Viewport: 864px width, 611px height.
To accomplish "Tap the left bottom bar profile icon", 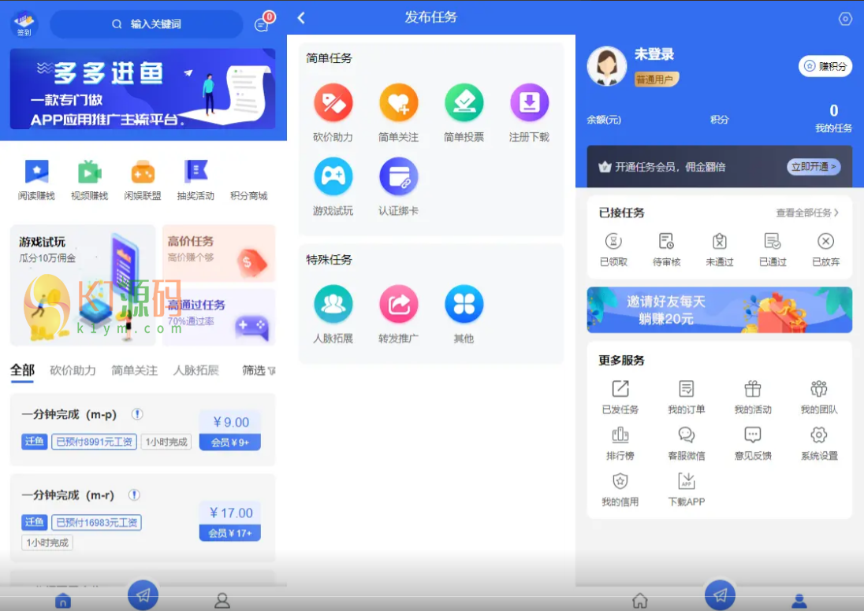I will (222, 601).
